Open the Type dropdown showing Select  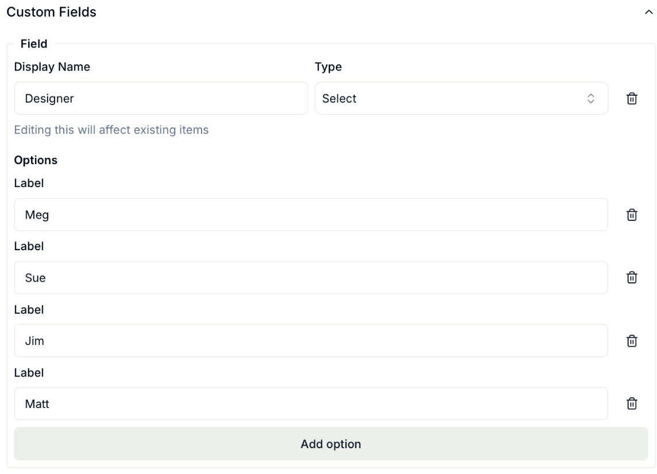coord(461,98)
